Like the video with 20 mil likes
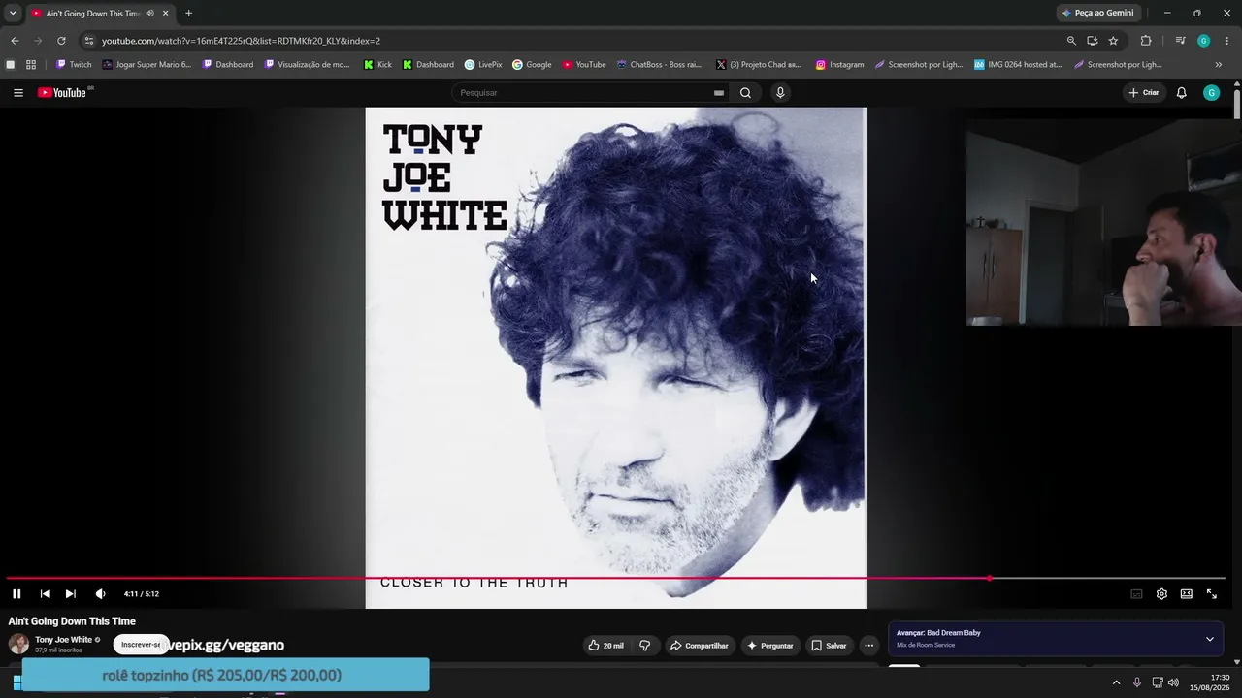 (606, 646)
